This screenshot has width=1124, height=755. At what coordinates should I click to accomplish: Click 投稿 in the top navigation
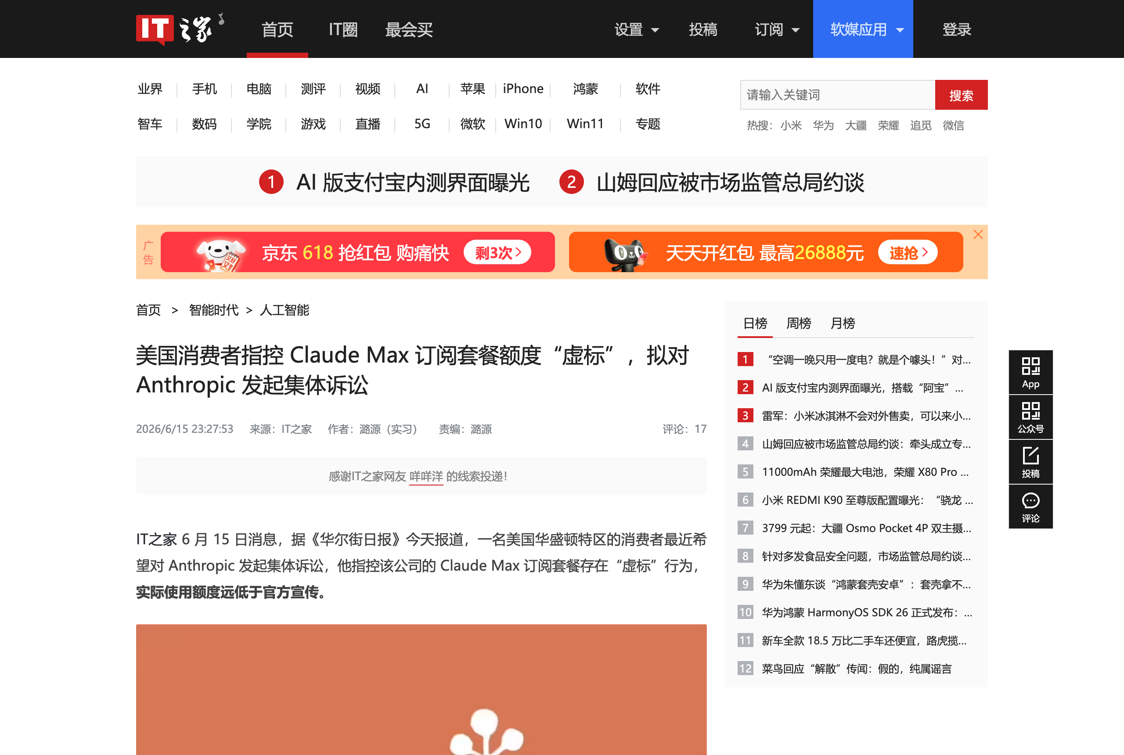click(x=702, y=29)
